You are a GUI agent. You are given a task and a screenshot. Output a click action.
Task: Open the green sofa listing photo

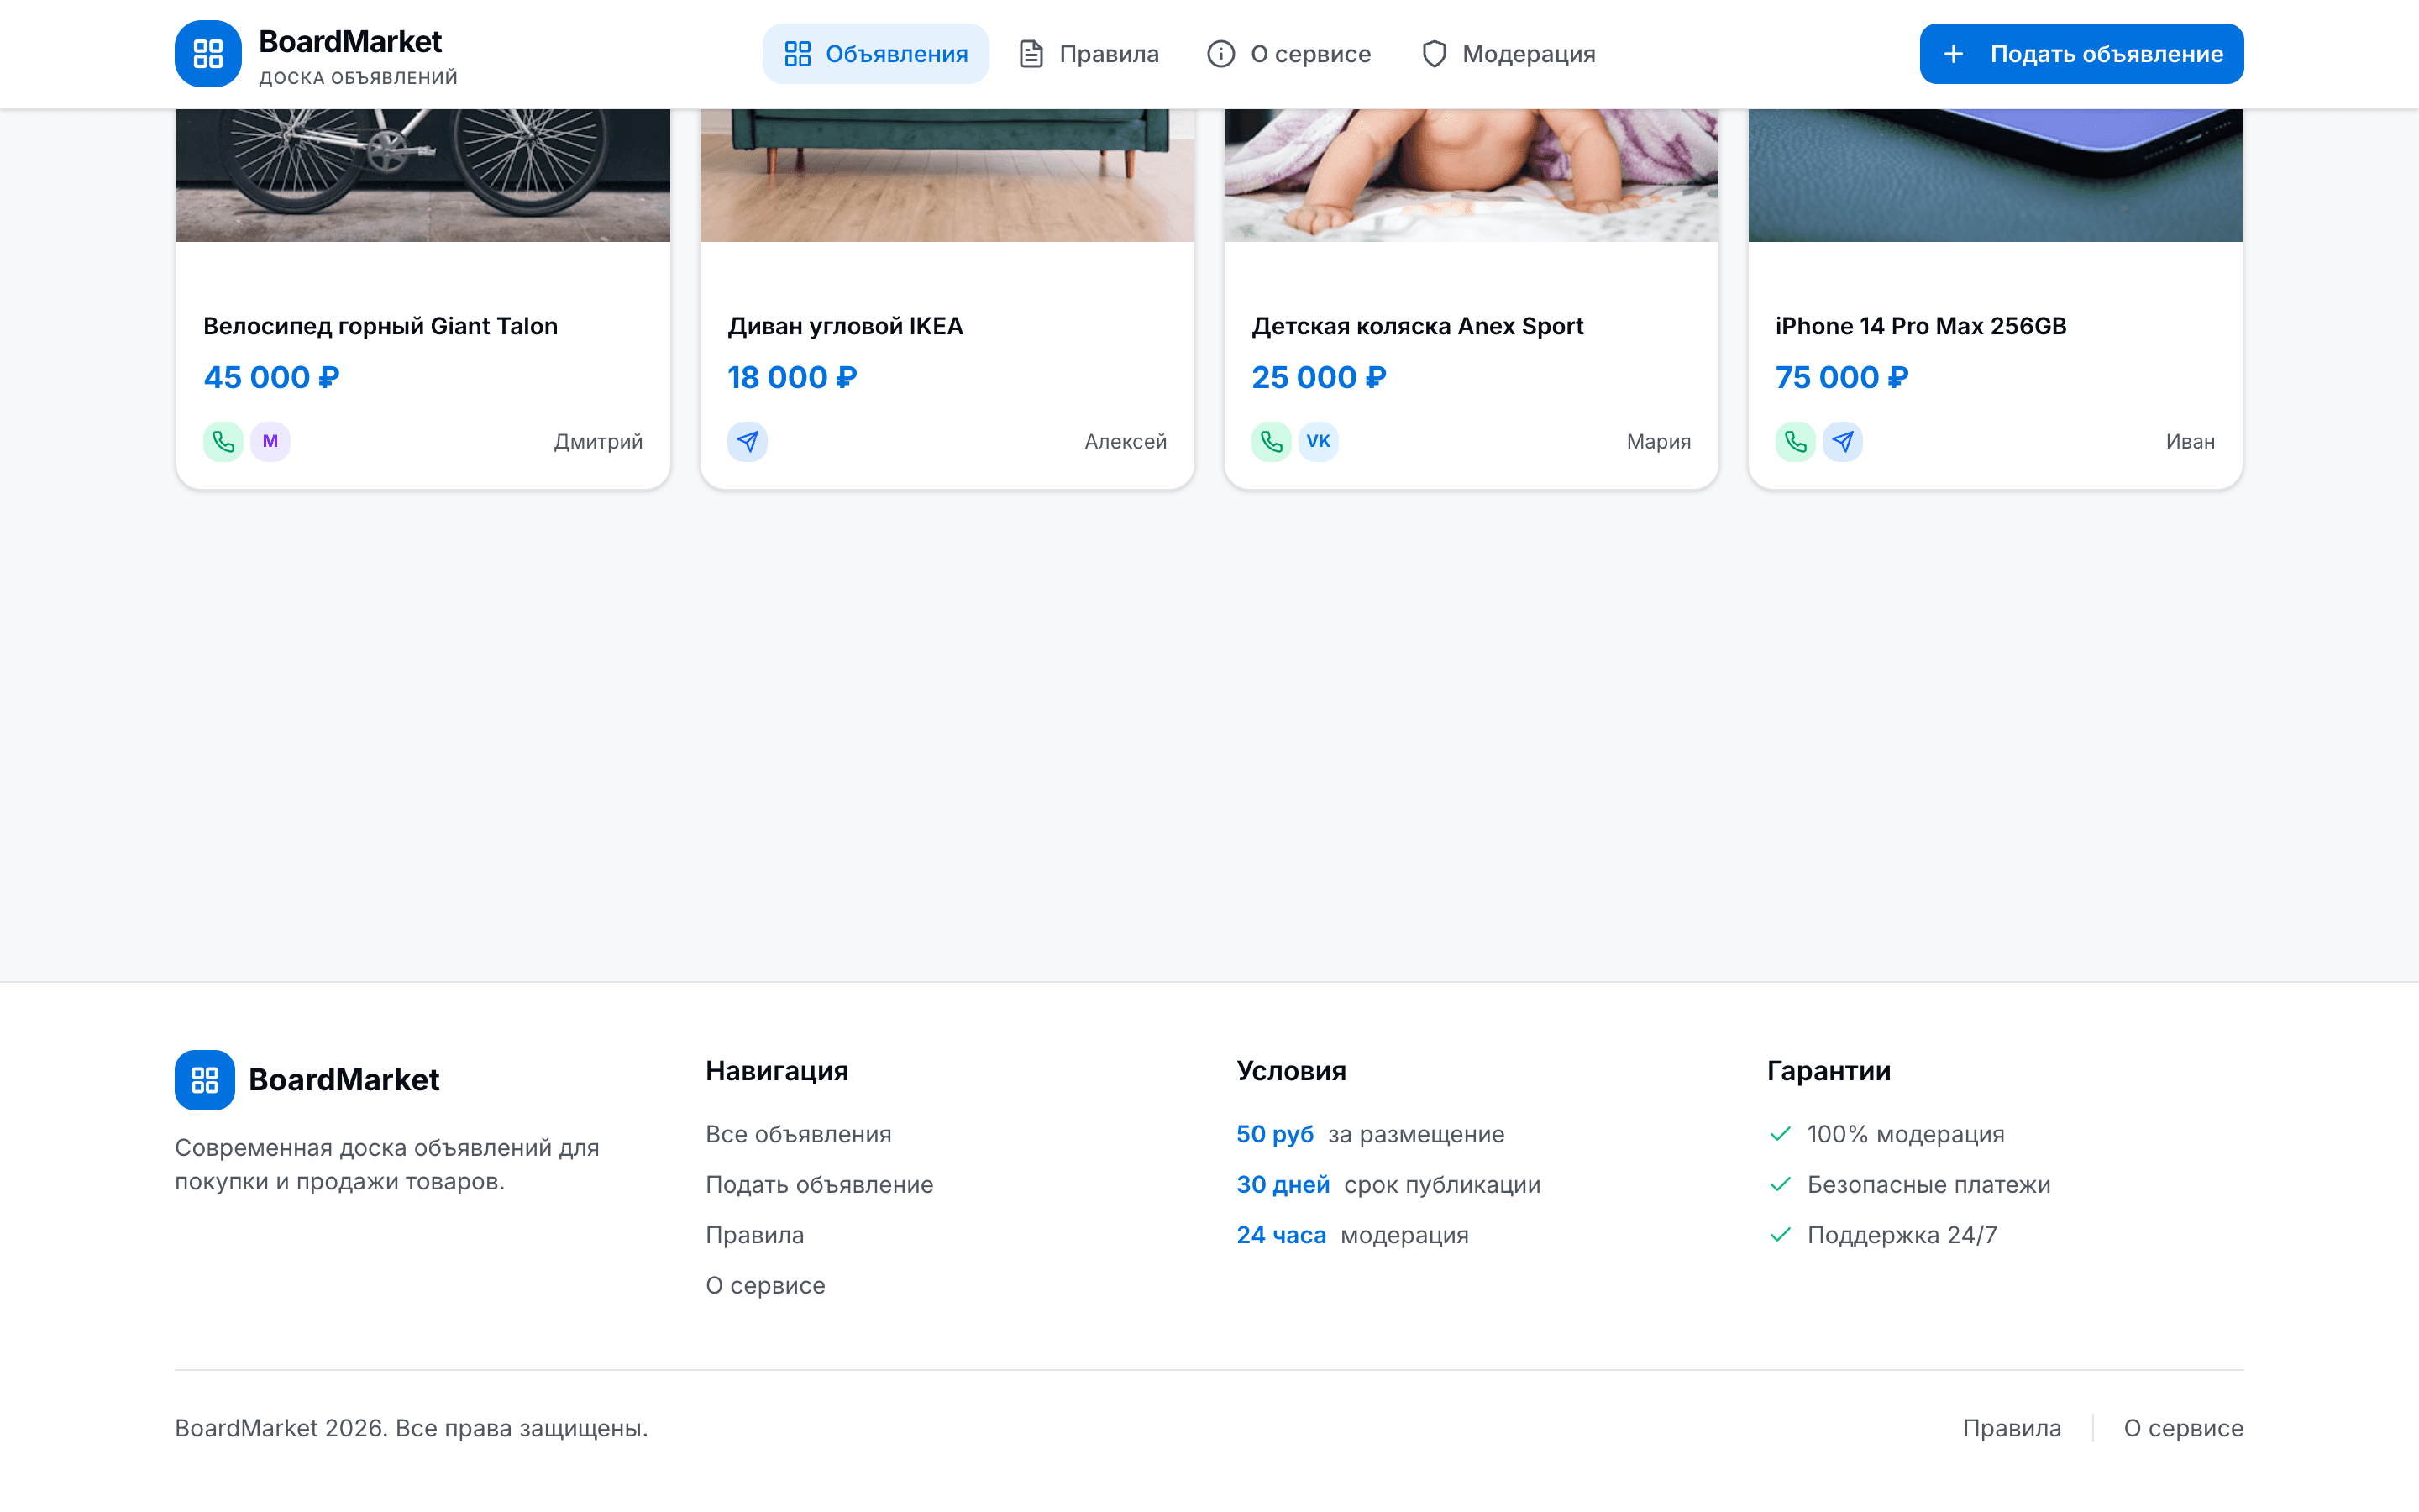(x=947, y=175)
